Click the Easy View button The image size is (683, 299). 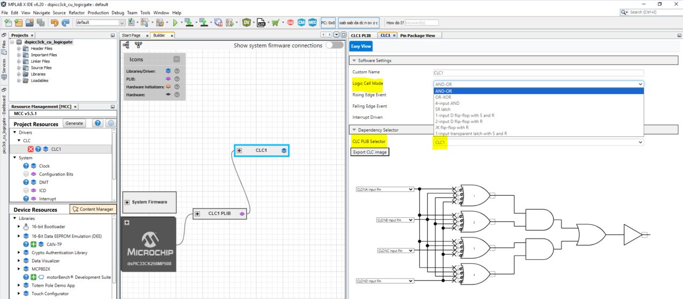[361, 47]
